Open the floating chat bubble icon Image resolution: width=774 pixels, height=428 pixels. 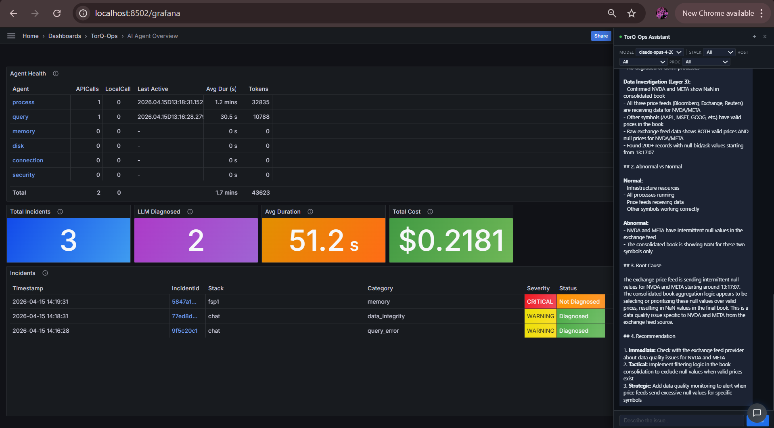click(x=757, y=413)
